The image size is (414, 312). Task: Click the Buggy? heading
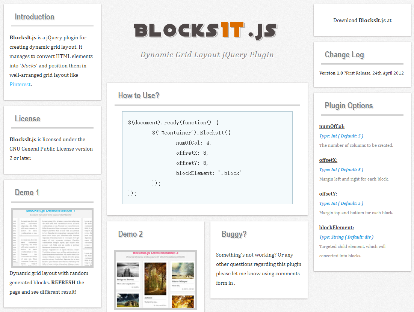pos(234,234)
